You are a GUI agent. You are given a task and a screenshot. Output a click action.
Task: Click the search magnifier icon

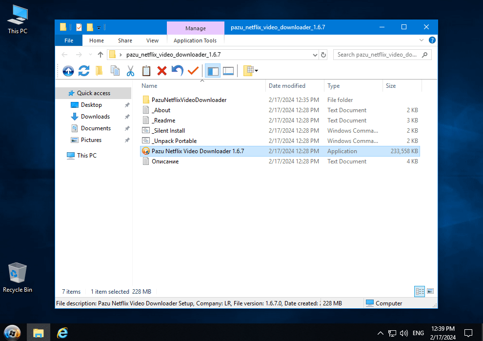[425, 55]
